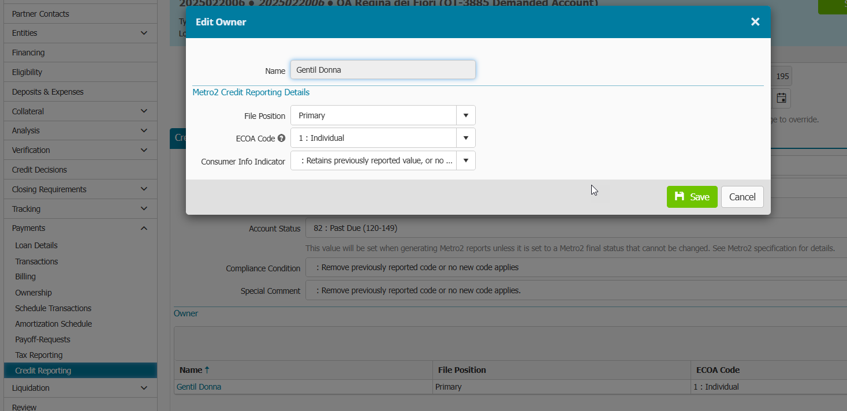Image resolution: width=847 pixels, height=411 pixels.
Task: Expand the Tracking sidebar section
Action: [x=80, y=209]
